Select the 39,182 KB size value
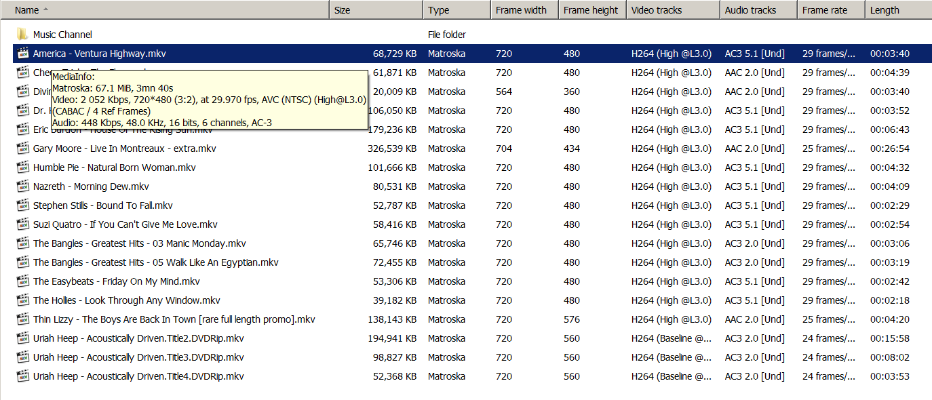This screenshot has width=932, height=400. 395,300
